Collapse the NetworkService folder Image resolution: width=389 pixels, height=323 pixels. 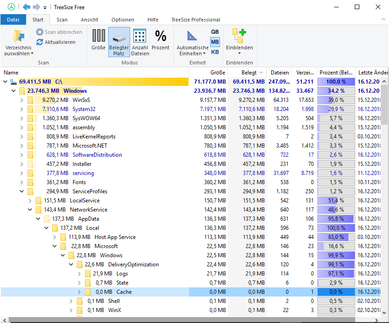pyautogui.click(x=30, y=210)
